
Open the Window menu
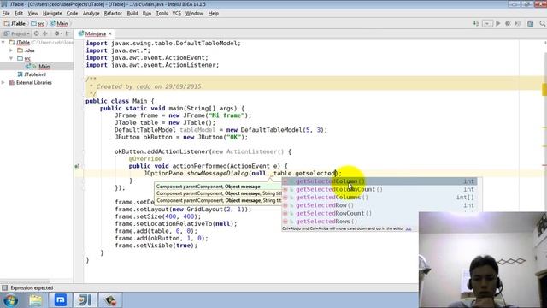coord(194,14)
